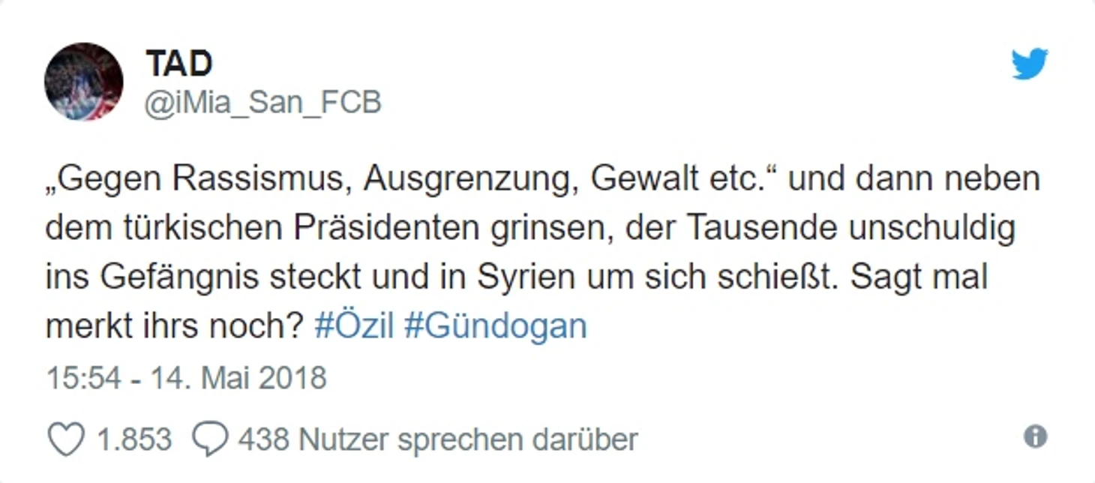Click the date 14. Mai 2018

(238, 377)
